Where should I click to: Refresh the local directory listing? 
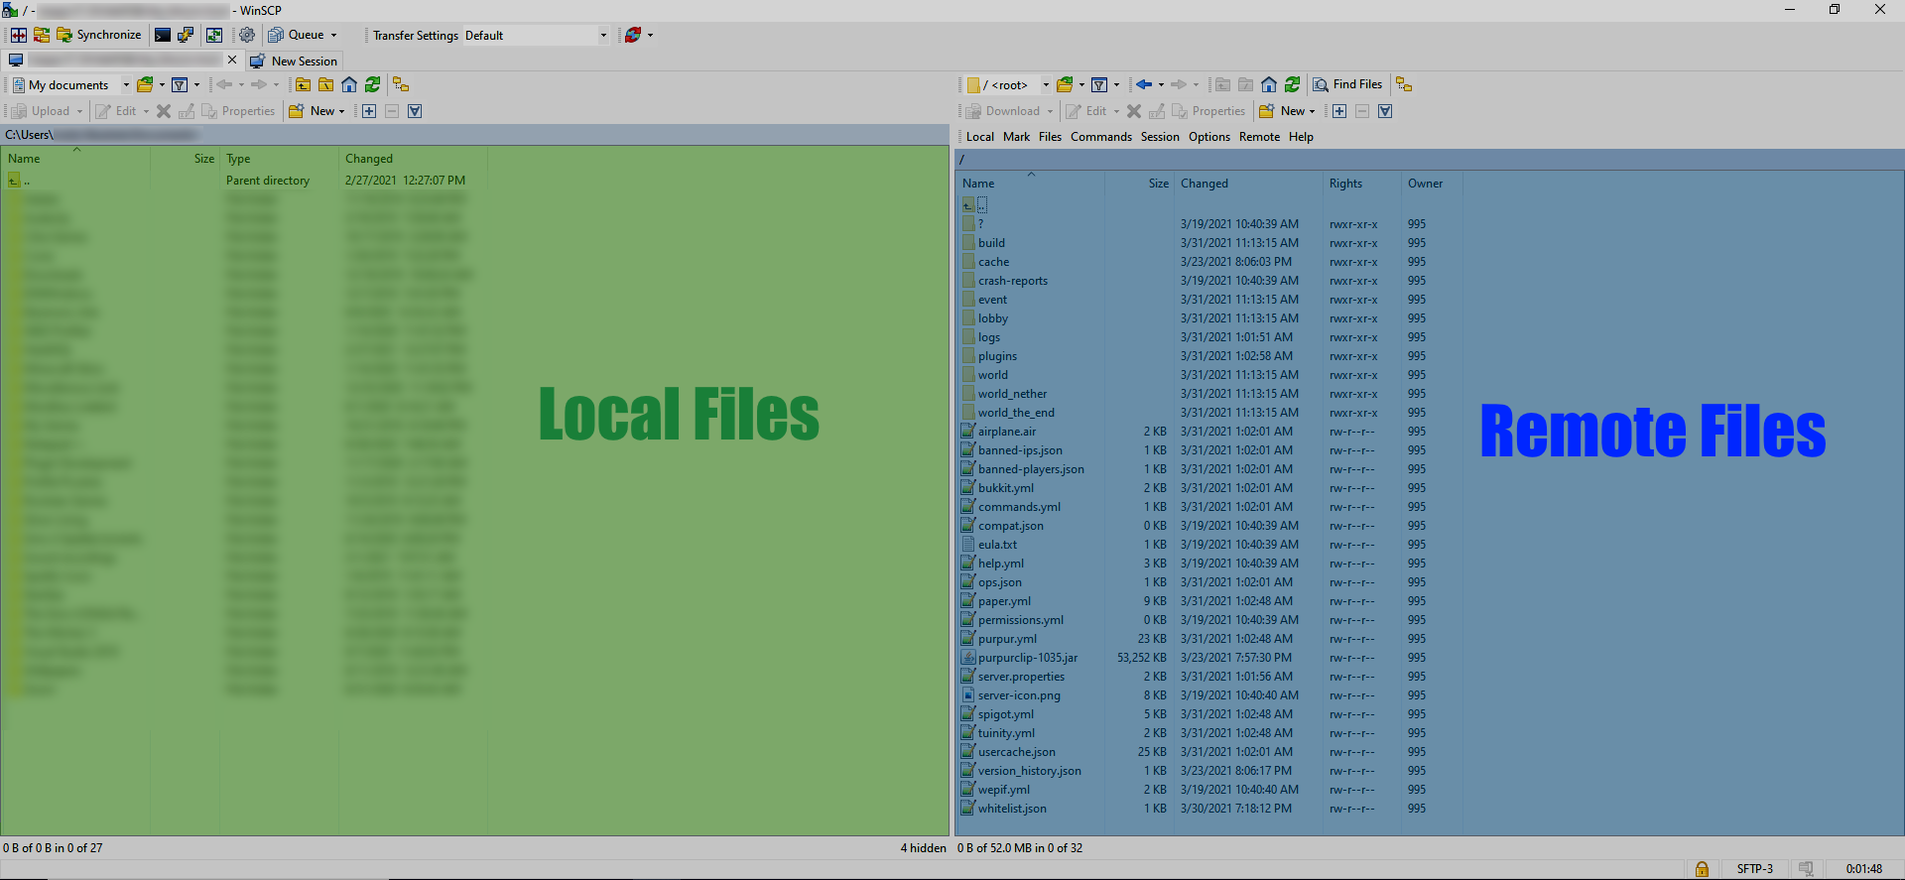(372, 84)
